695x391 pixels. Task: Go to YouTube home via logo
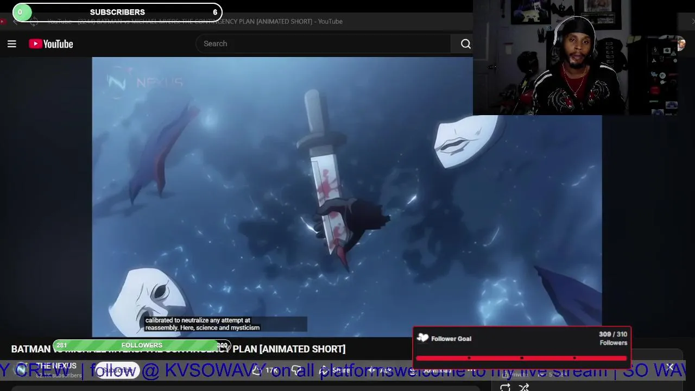point(51,44)
